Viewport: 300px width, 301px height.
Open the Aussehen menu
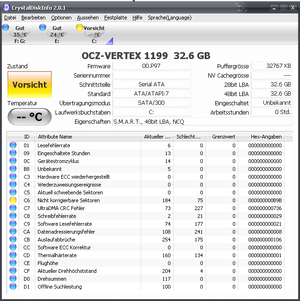pos(88,18)
